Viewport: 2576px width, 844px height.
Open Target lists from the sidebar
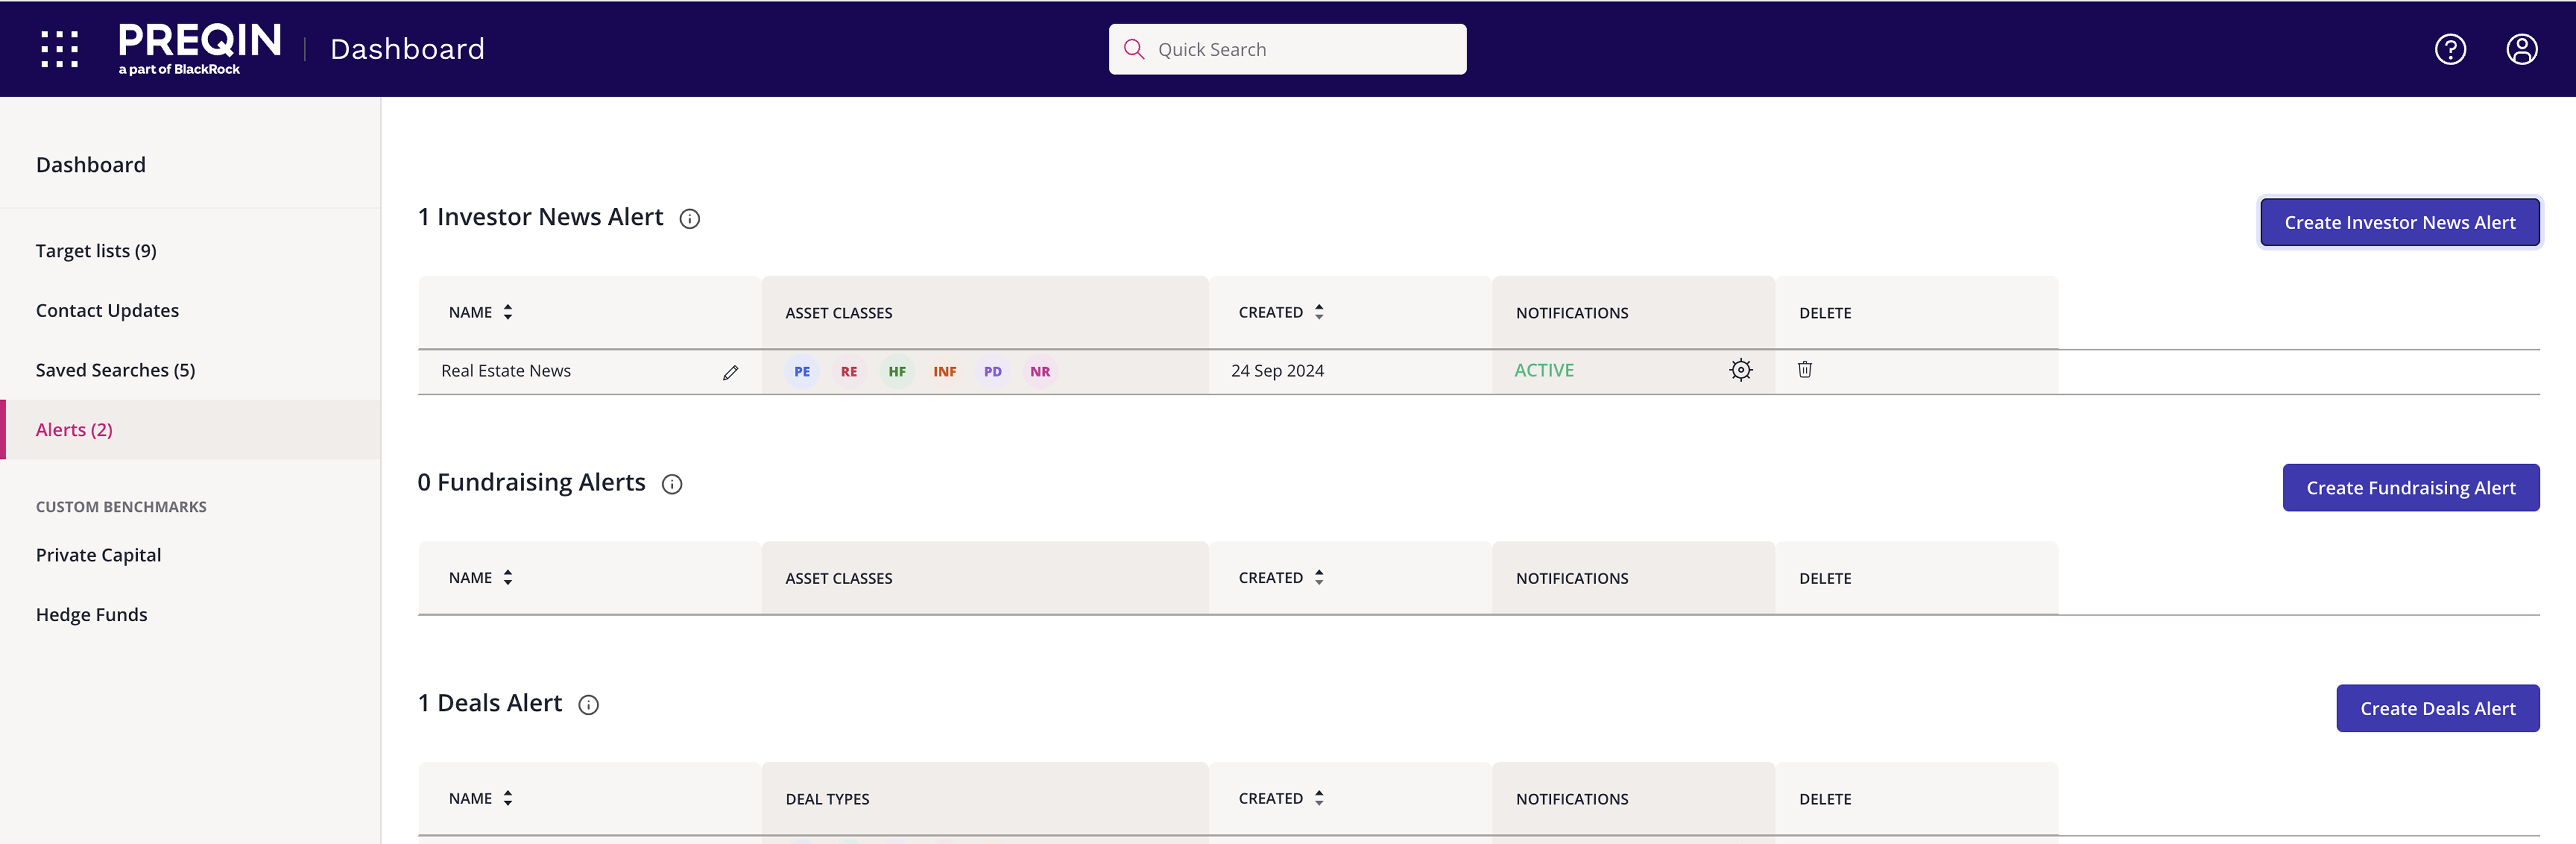pyautogui.click(x=96, y=250)
